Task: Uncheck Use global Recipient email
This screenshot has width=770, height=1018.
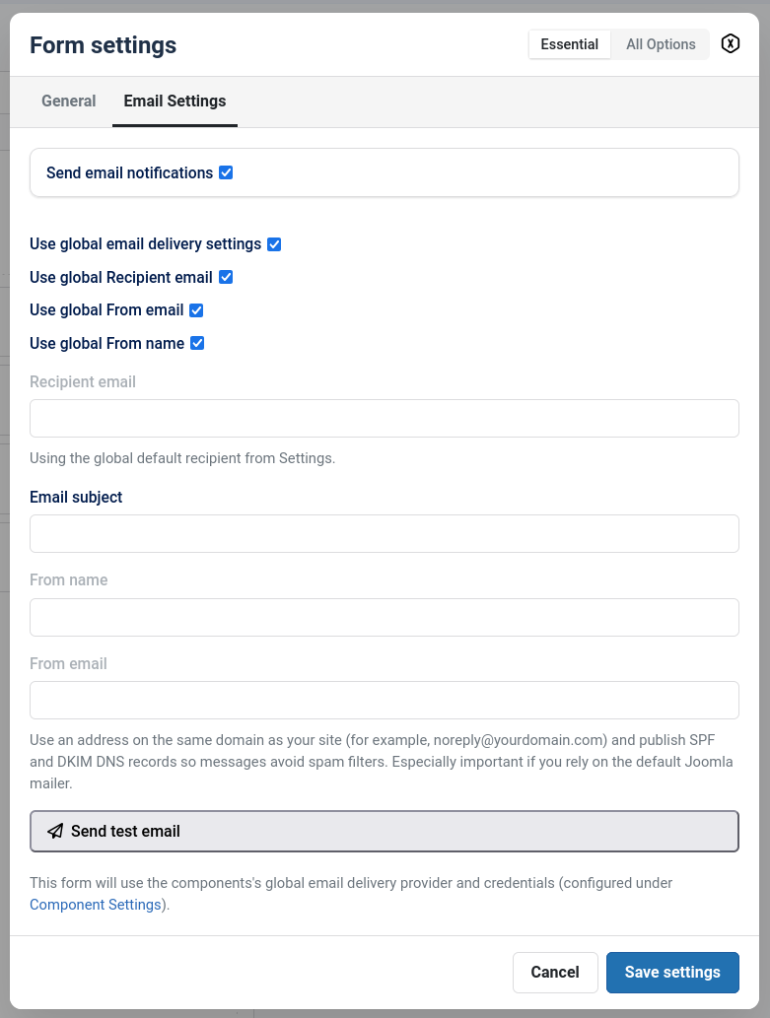Action: [x=226, y=277]
